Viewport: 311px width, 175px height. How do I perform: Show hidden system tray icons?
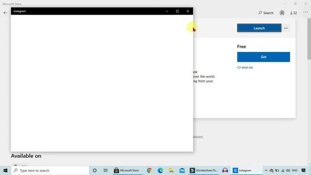point(266,171)
